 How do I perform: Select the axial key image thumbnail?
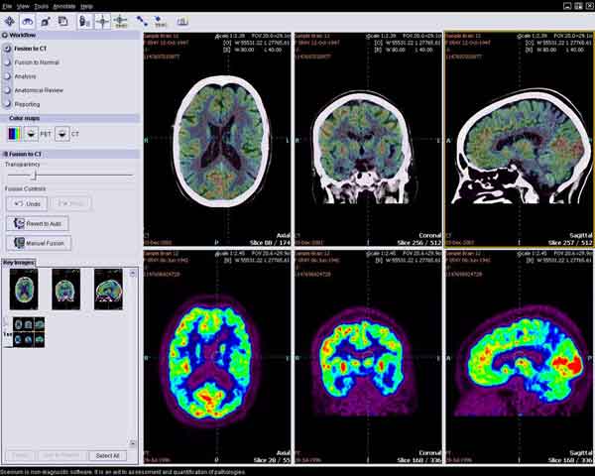click(22, 287)
